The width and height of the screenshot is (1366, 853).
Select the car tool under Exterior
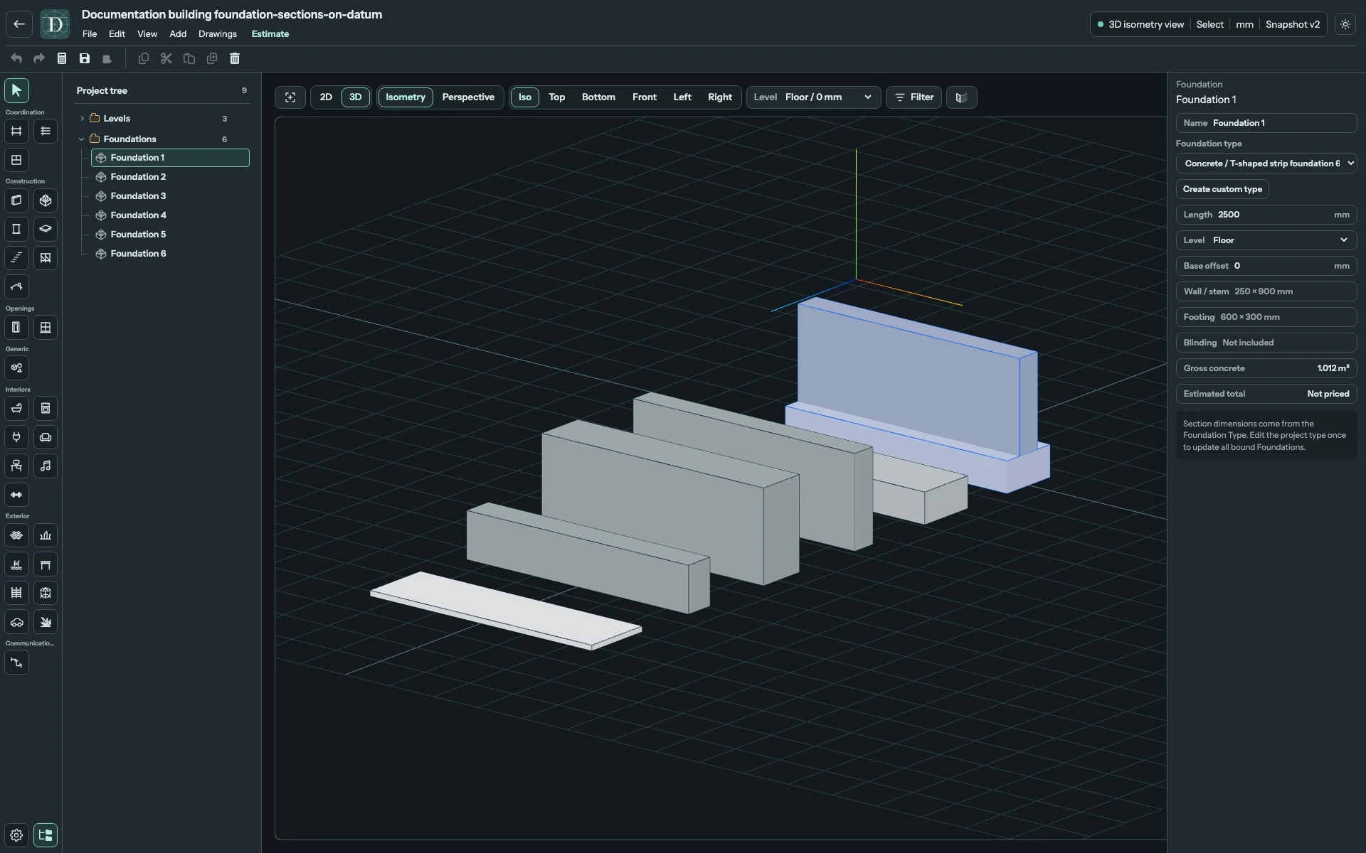coord(16,622)
